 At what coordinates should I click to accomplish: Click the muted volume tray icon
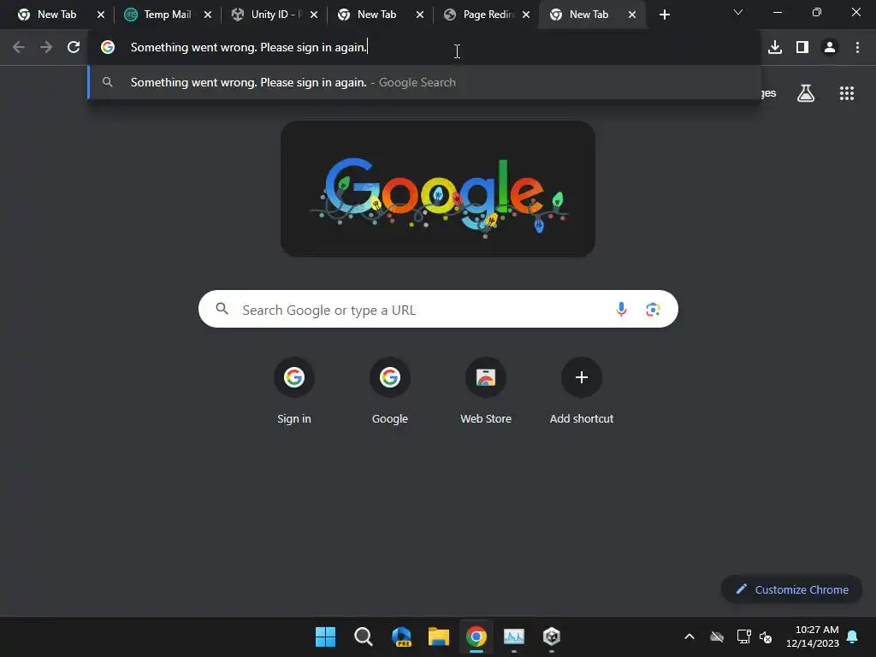[x=766, y=636]
